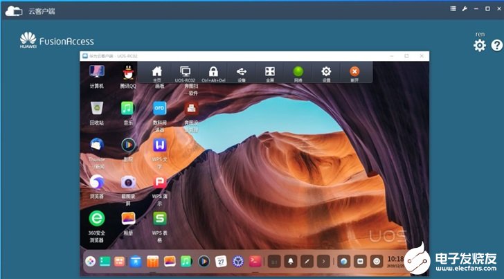Click the ren username label
This screenshot has width=504, height=279.
[480, 34]
